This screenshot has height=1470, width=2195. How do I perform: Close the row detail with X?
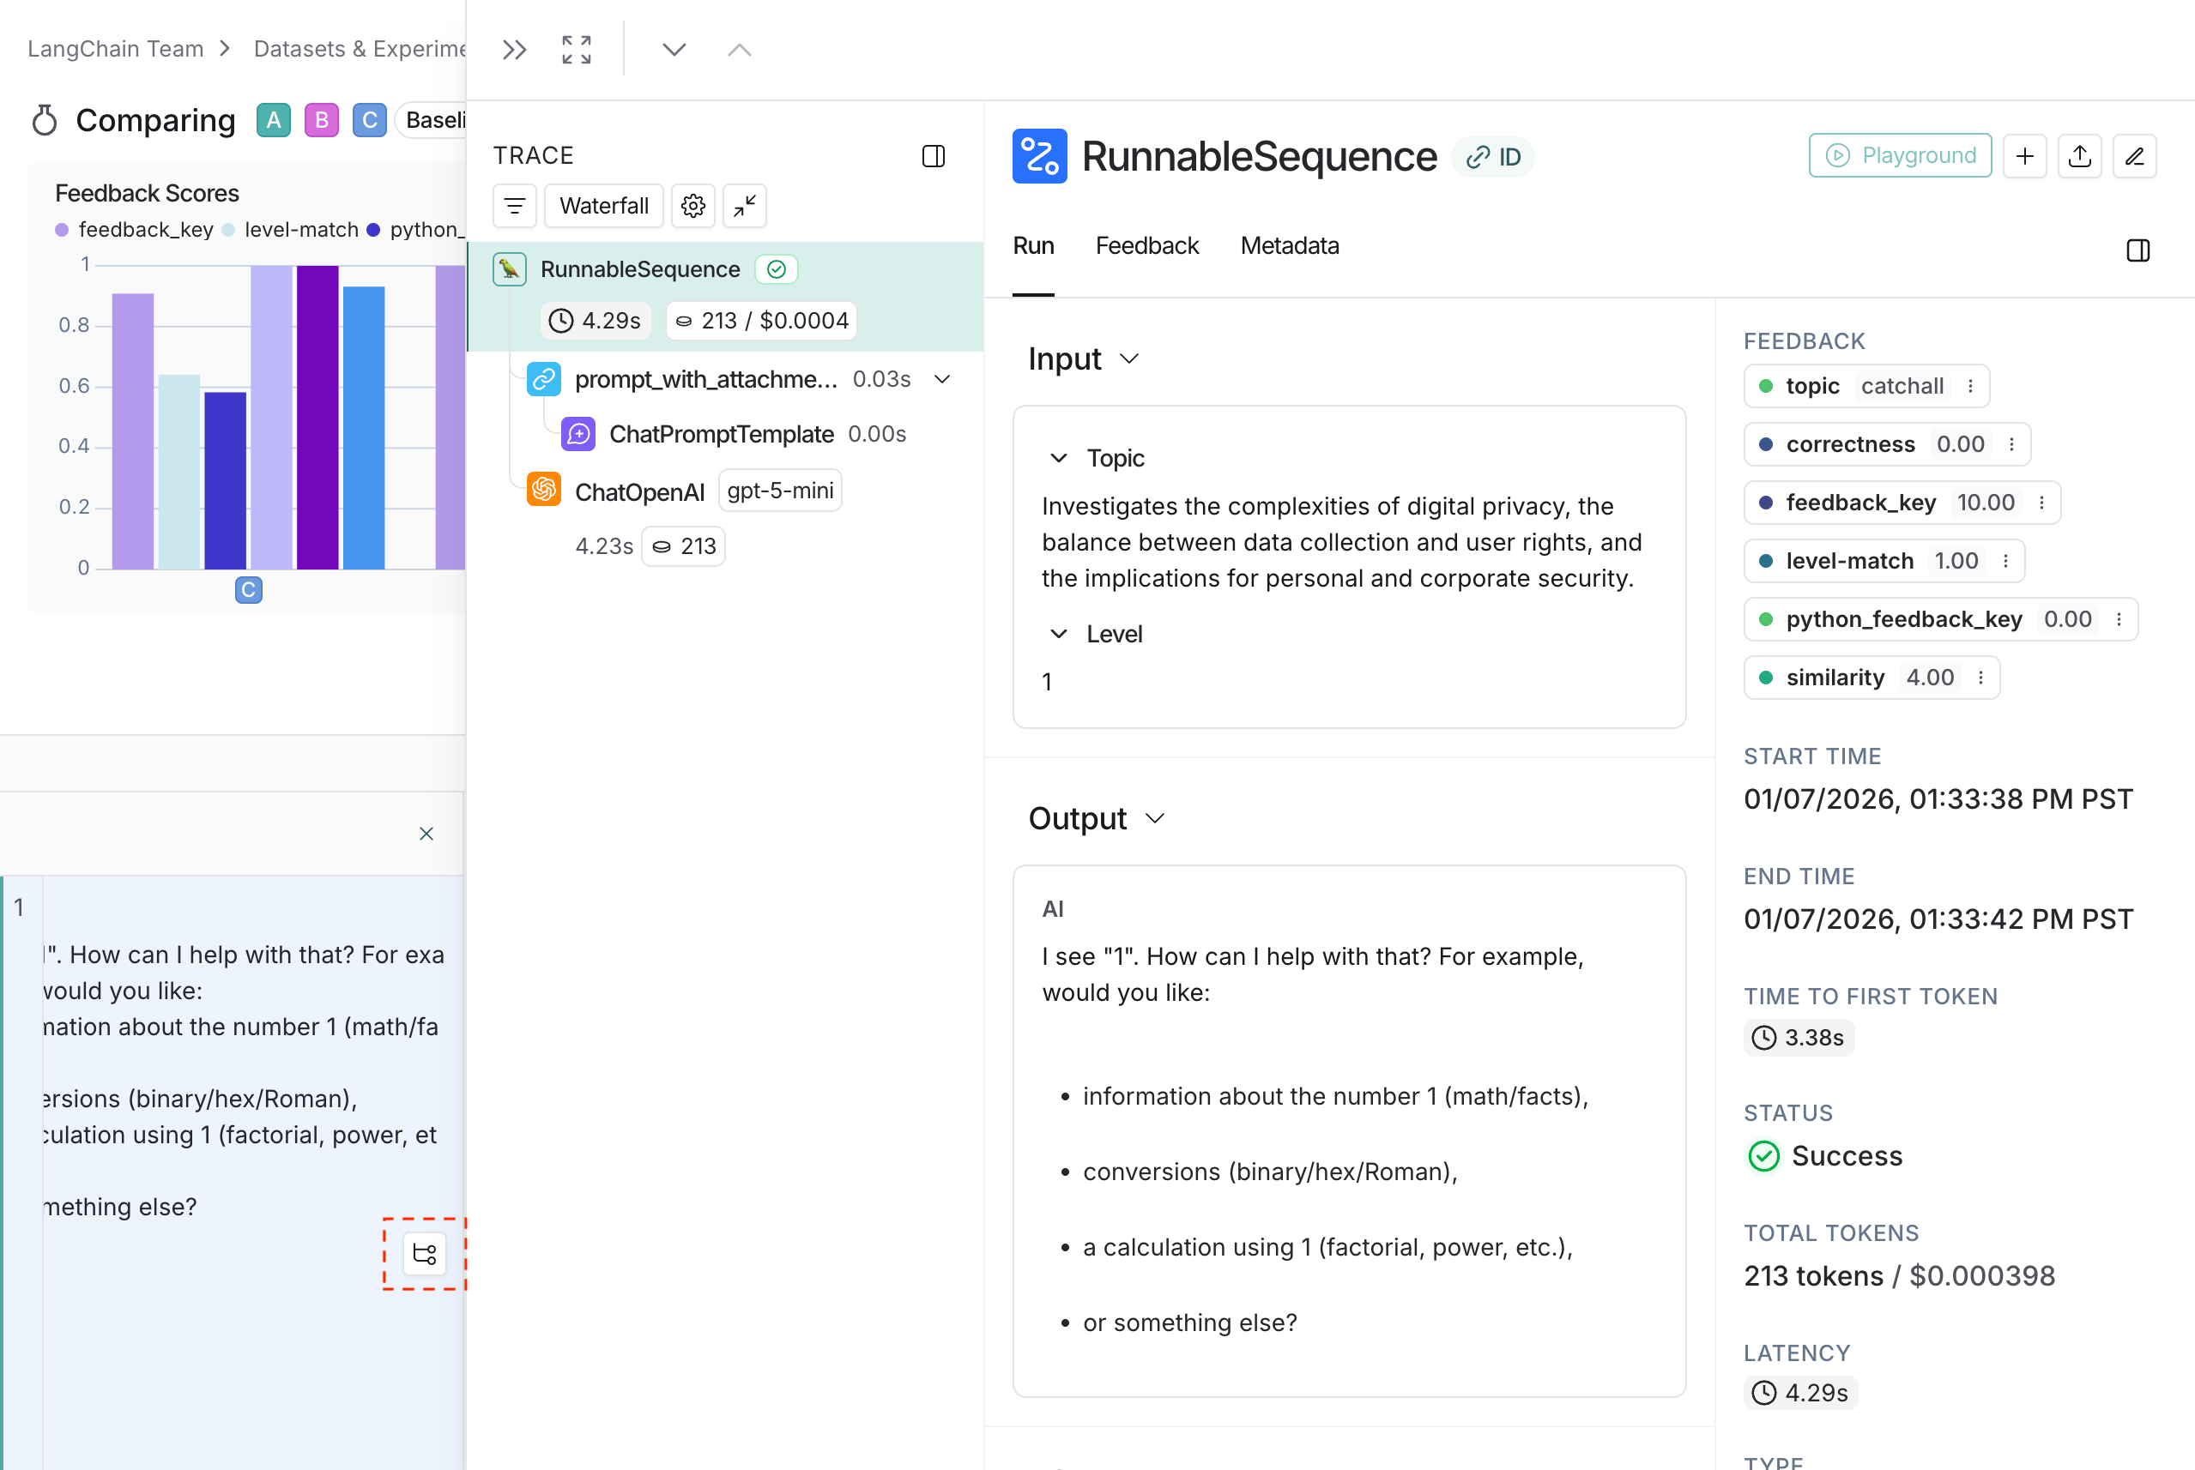[426, 834]
